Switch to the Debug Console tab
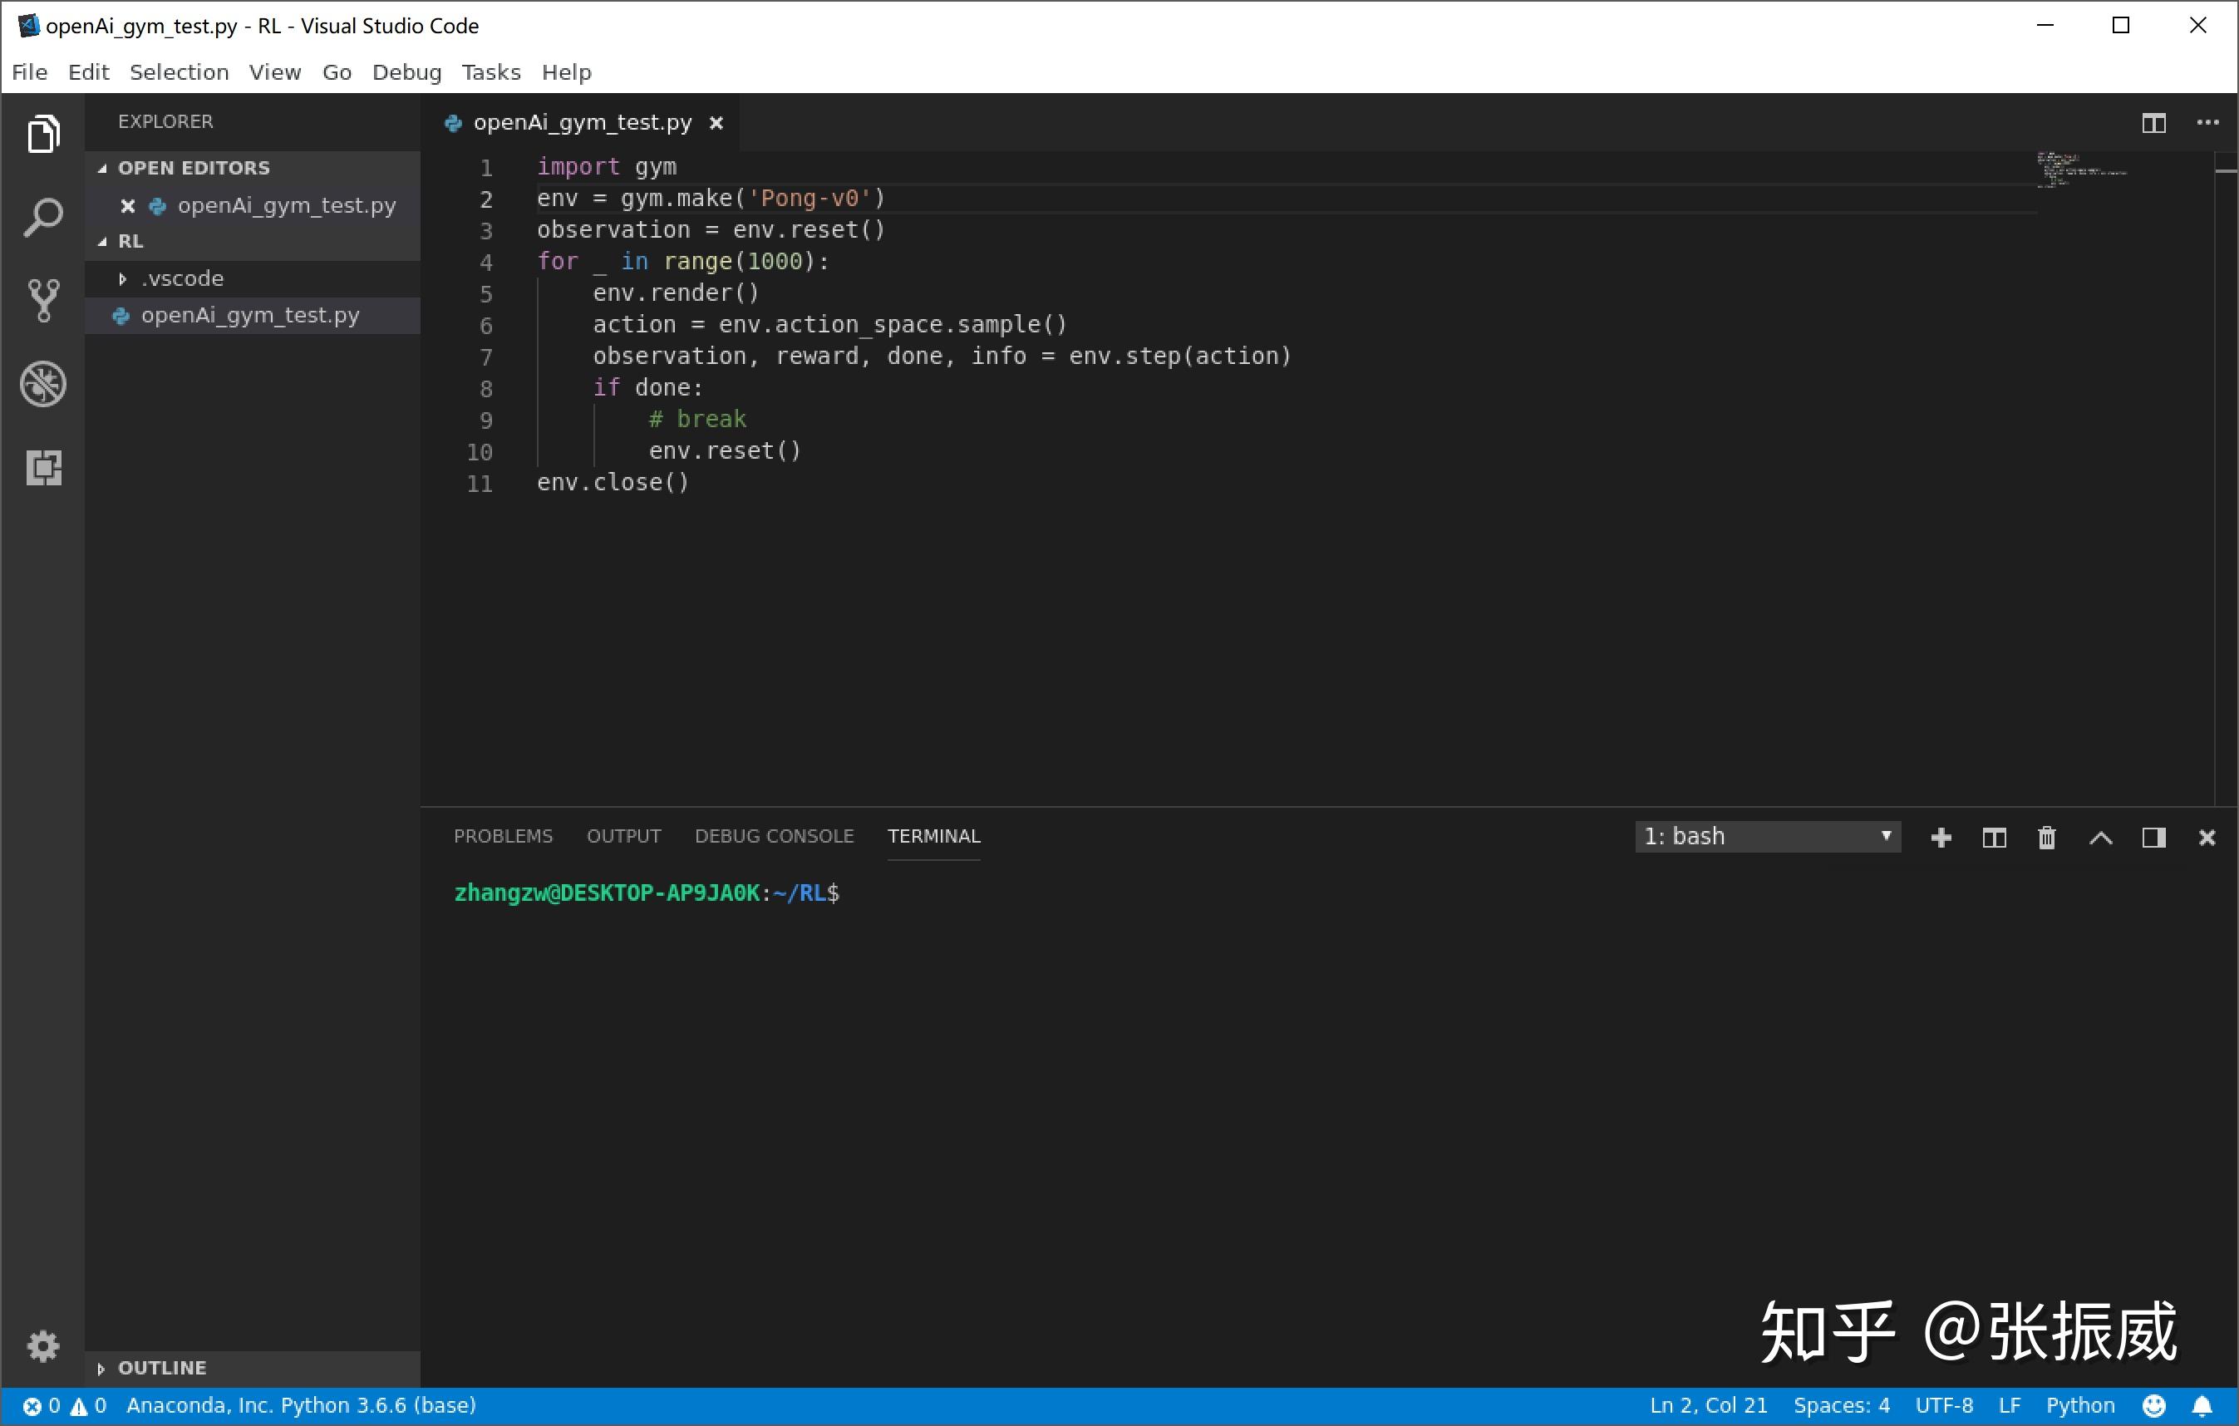Screen dimensions: 2239x1426 (x=774, y=836)
